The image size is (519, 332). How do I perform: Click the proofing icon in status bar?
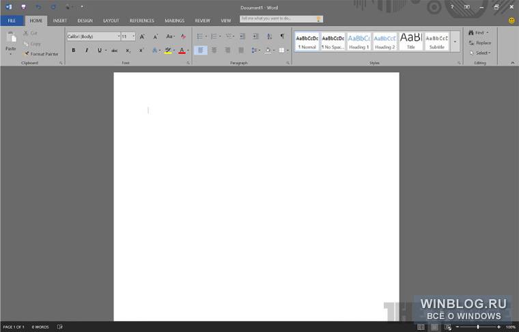(x=59, y=327)
